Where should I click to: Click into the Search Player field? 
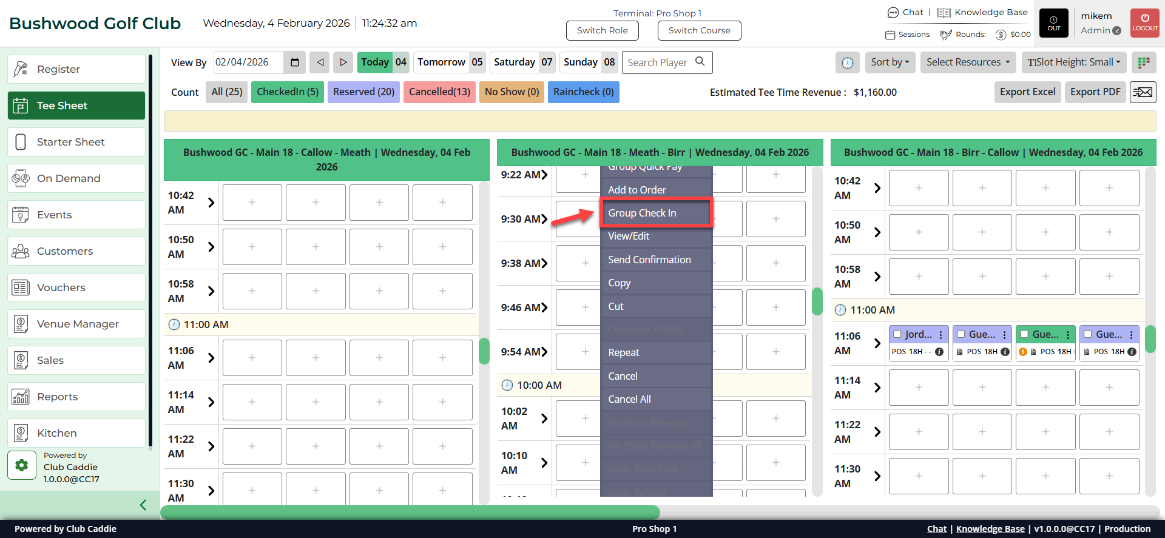658,62
